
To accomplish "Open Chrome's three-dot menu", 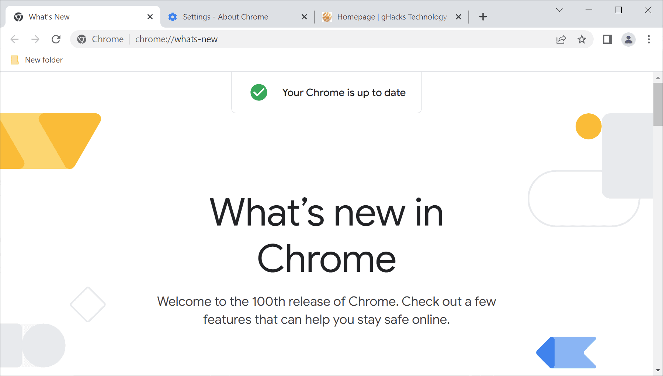I will click(x=649, y=39).
